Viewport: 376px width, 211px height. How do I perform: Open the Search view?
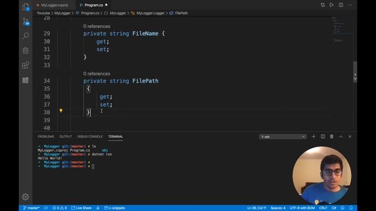pos(25,36)
